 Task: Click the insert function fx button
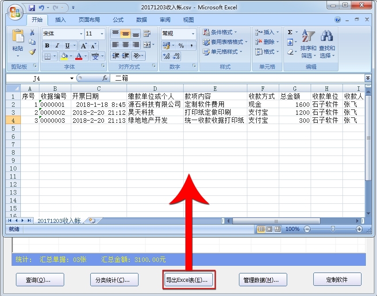(x=105, y=78)
